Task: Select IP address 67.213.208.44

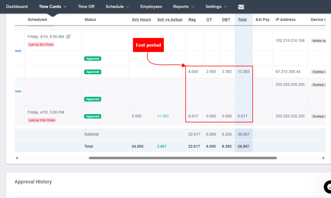Action: click(288, 72)
